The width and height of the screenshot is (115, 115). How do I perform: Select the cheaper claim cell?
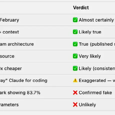click(x=11, y=68)
